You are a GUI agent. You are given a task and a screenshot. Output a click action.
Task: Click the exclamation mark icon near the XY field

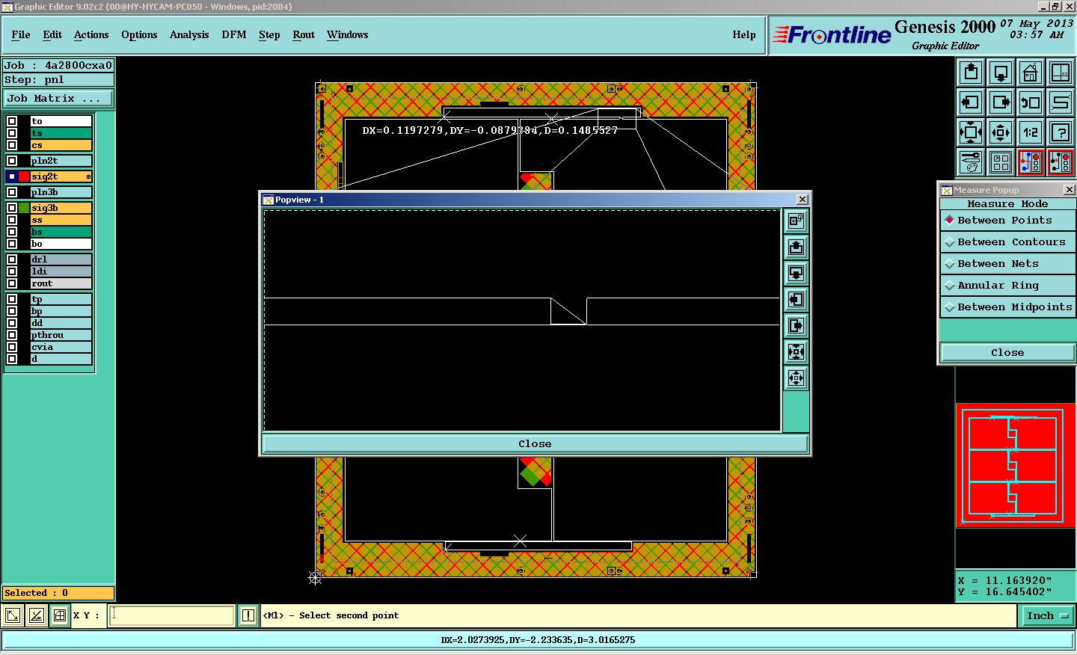pyautogui.click(x=248, y=615)
